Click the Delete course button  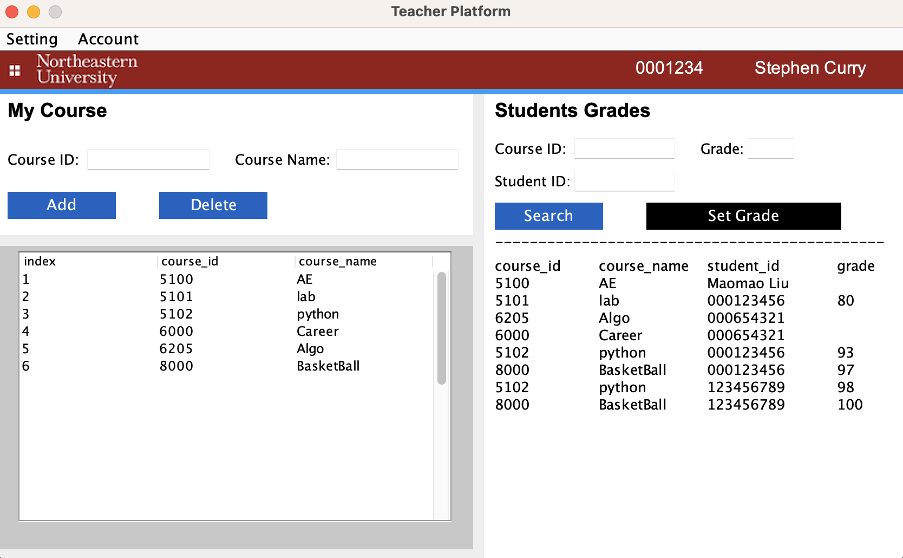(x=213, y=205)
